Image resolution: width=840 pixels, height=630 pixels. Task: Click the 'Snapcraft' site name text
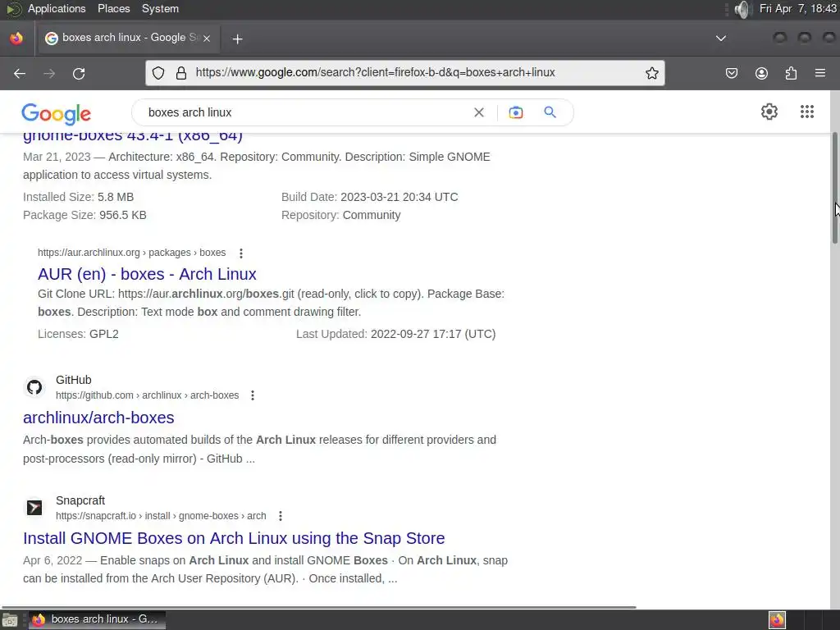[x=80, y=500]
